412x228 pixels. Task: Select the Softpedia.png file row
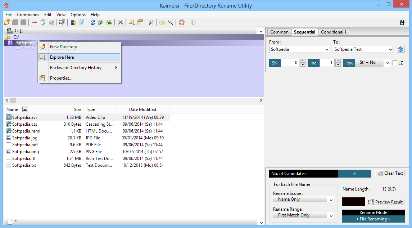pyautogui.click(x=87, y=152)
